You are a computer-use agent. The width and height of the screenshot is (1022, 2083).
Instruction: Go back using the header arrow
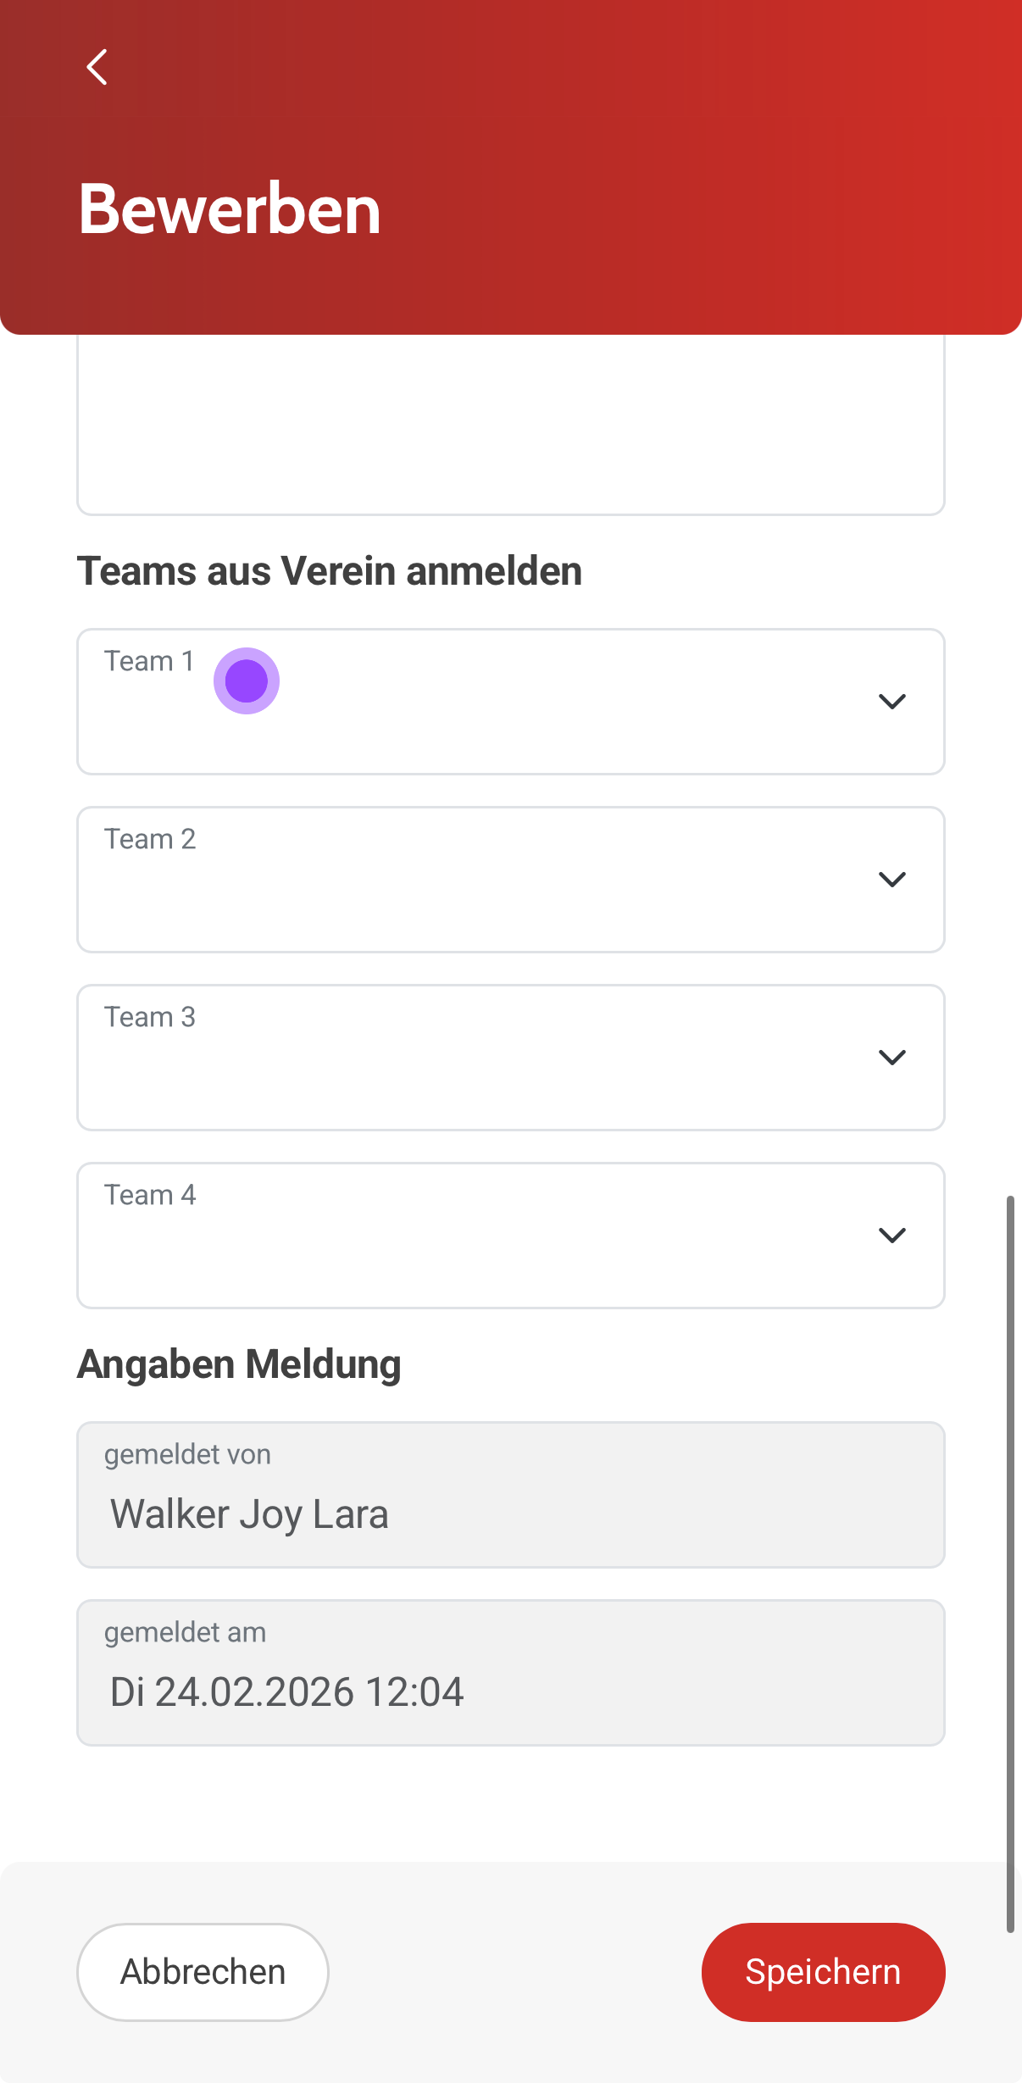[x=97, y=67]
